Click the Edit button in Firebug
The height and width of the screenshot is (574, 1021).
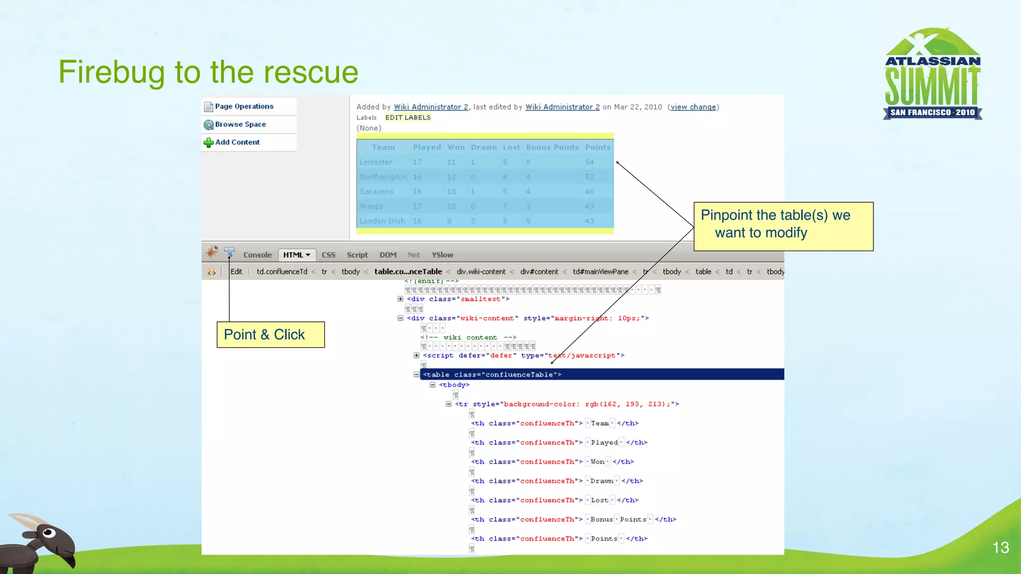click(236, 272)
